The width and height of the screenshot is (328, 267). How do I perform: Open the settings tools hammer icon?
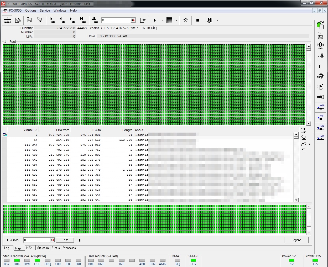185,20
